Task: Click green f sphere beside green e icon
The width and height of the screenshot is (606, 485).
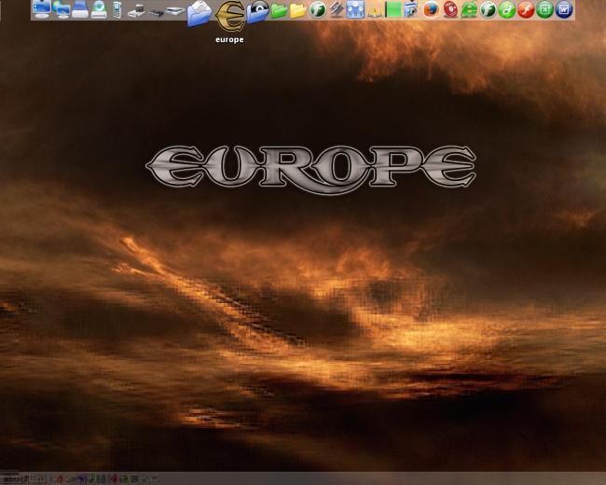Action: [489, 9]
